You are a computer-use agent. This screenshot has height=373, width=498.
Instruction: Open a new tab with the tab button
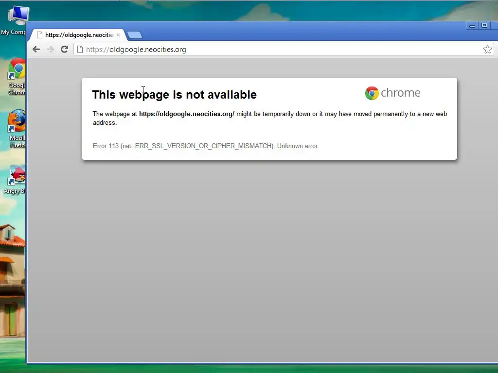135,35
